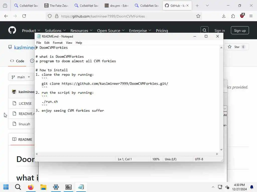Click the GitHub Sign in link
Screen dimensions: 257x192
pyautogui.click(x=220, y=30)
